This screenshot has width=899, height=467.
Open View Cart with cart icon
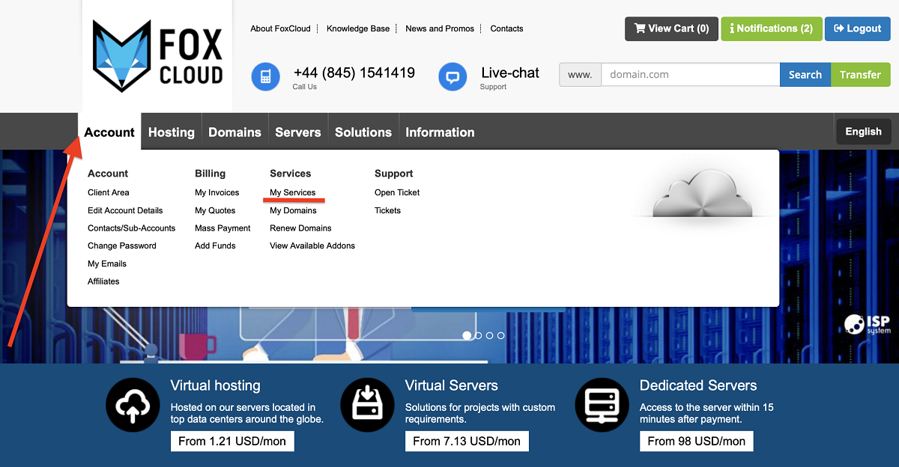[x=671, y=28]
